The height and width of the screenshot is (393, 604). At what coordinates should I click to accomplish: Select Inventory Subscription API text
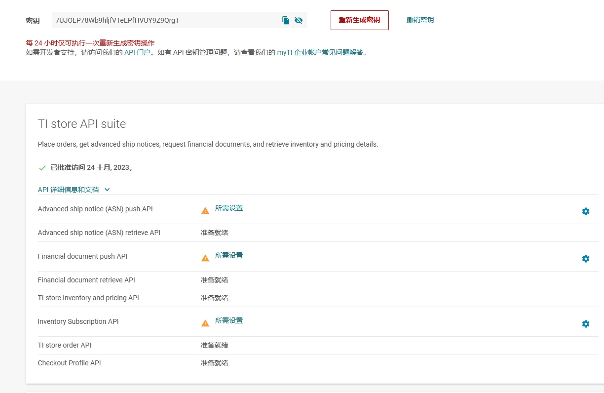pos(78,321)
